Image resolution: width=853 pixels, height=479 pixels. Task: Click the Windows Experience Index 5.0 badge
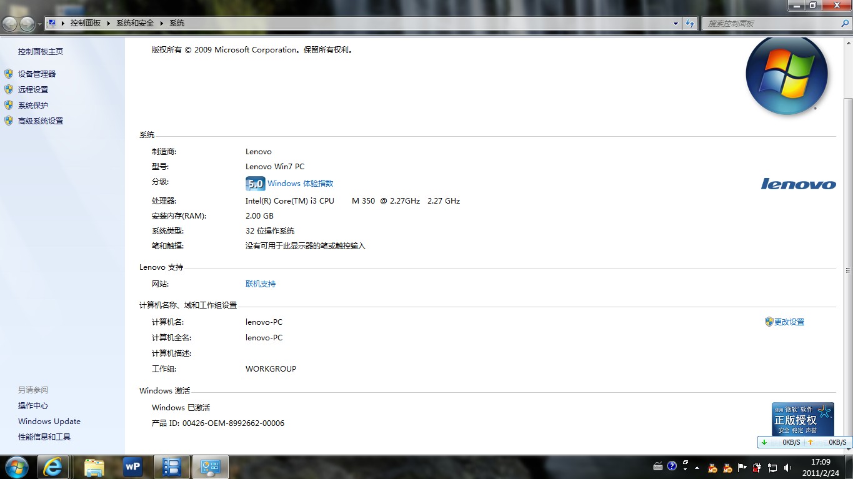tap(255, 184)
